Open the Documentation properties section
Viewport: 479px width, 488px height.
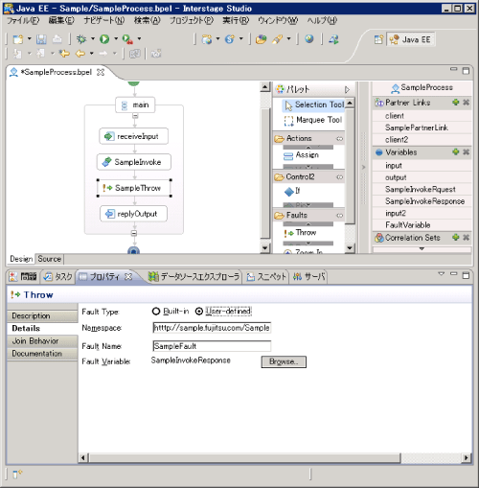(42, 354)
